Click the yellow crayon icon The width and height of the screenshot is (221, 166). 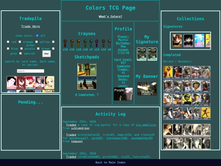[79, 43]
